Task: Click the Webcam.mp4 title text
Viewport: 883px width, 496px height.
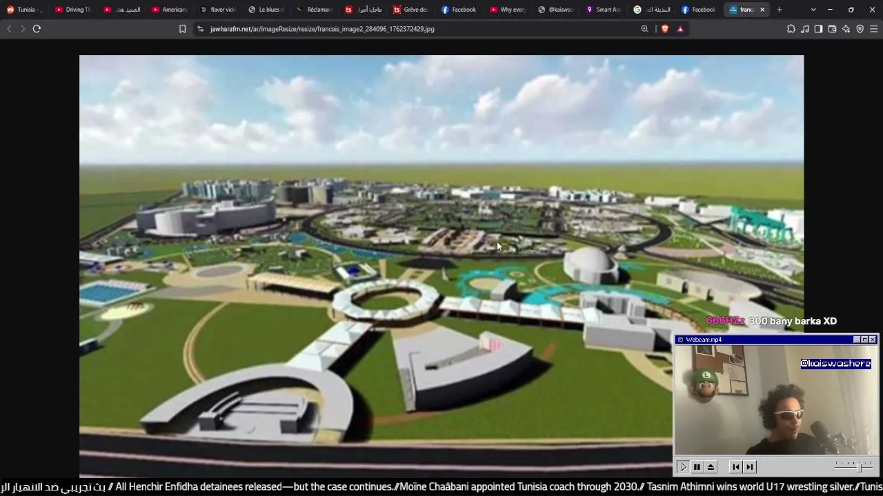Action: coord(704,340)
